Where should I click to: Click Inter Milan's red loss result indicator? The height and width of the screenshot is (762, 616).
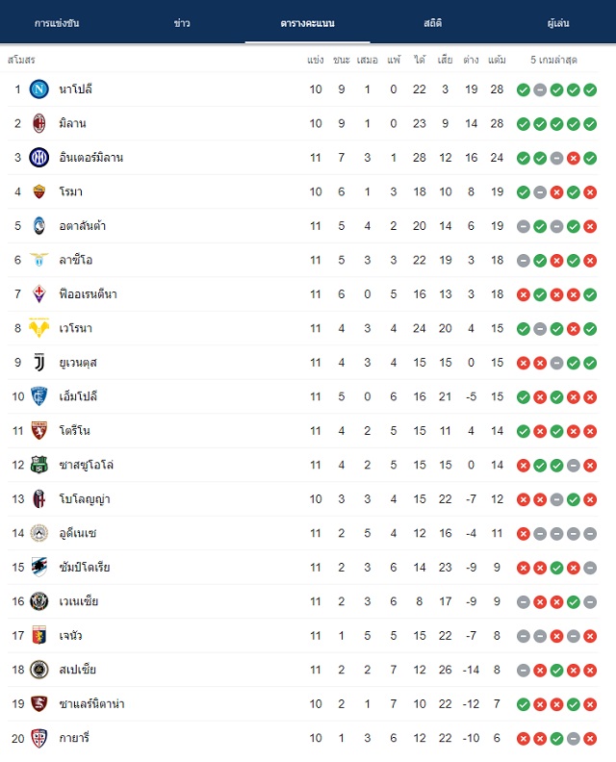pos(574,158)
